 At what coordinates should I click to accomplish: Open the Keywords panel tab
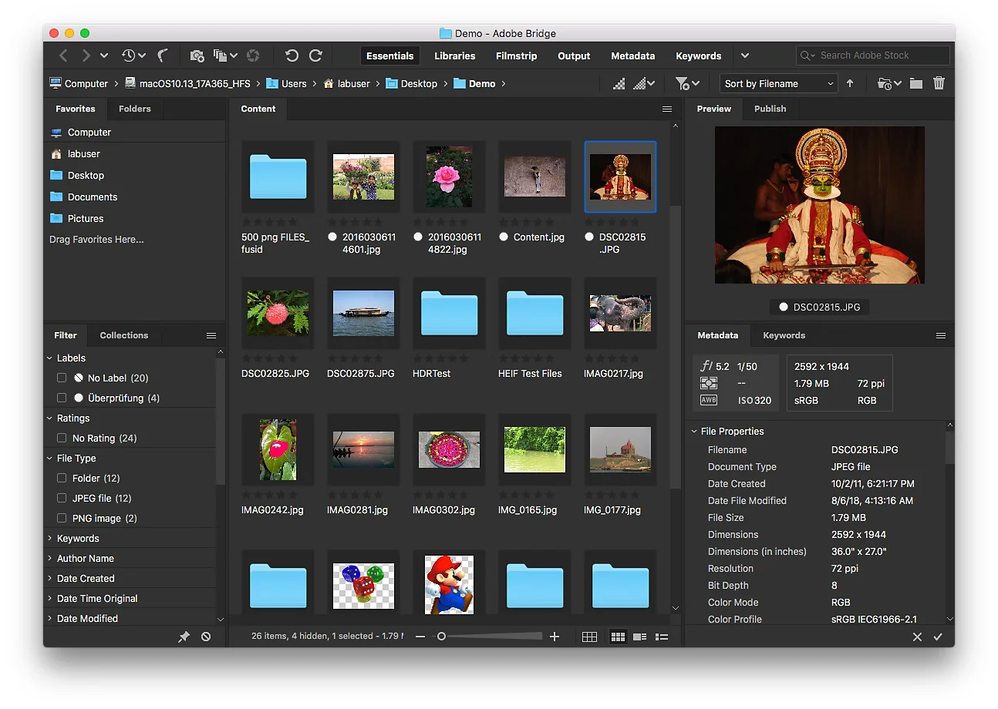[784, 335]
